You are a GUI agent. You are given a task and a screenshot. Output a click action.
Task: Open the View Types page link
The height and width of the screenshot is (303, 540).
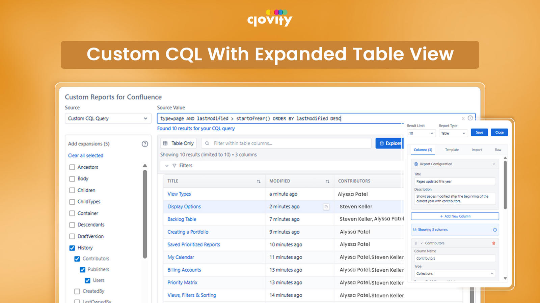point(179,194)
